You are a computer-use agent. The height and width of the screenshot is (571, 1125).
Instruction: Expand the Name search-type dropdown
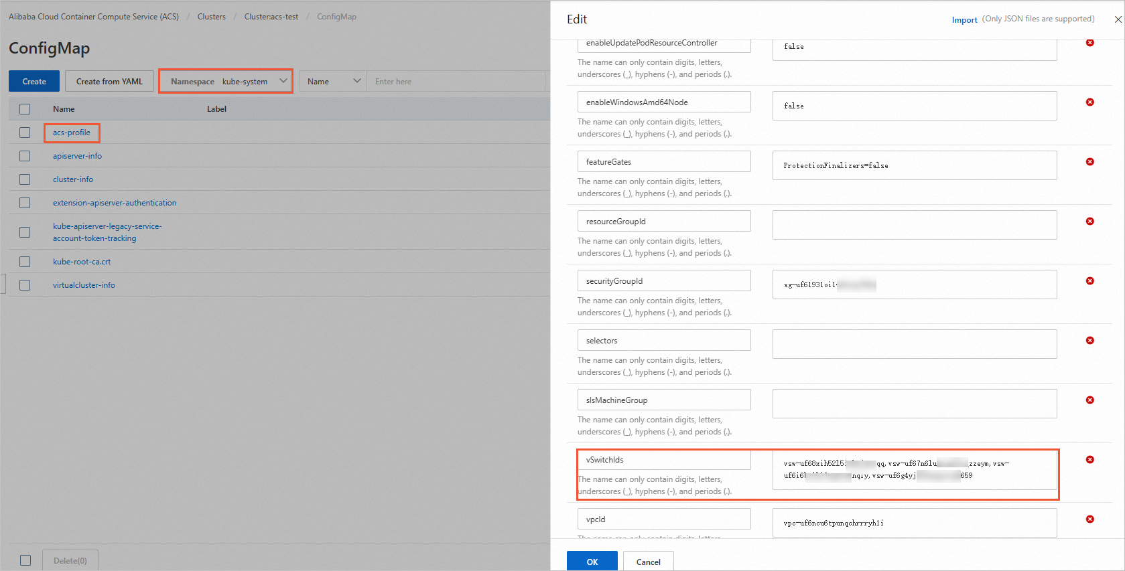tap(333, 82)
